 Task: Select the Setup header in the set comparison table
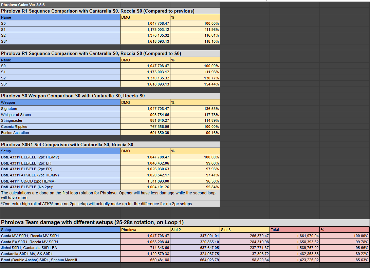point(60,151)
